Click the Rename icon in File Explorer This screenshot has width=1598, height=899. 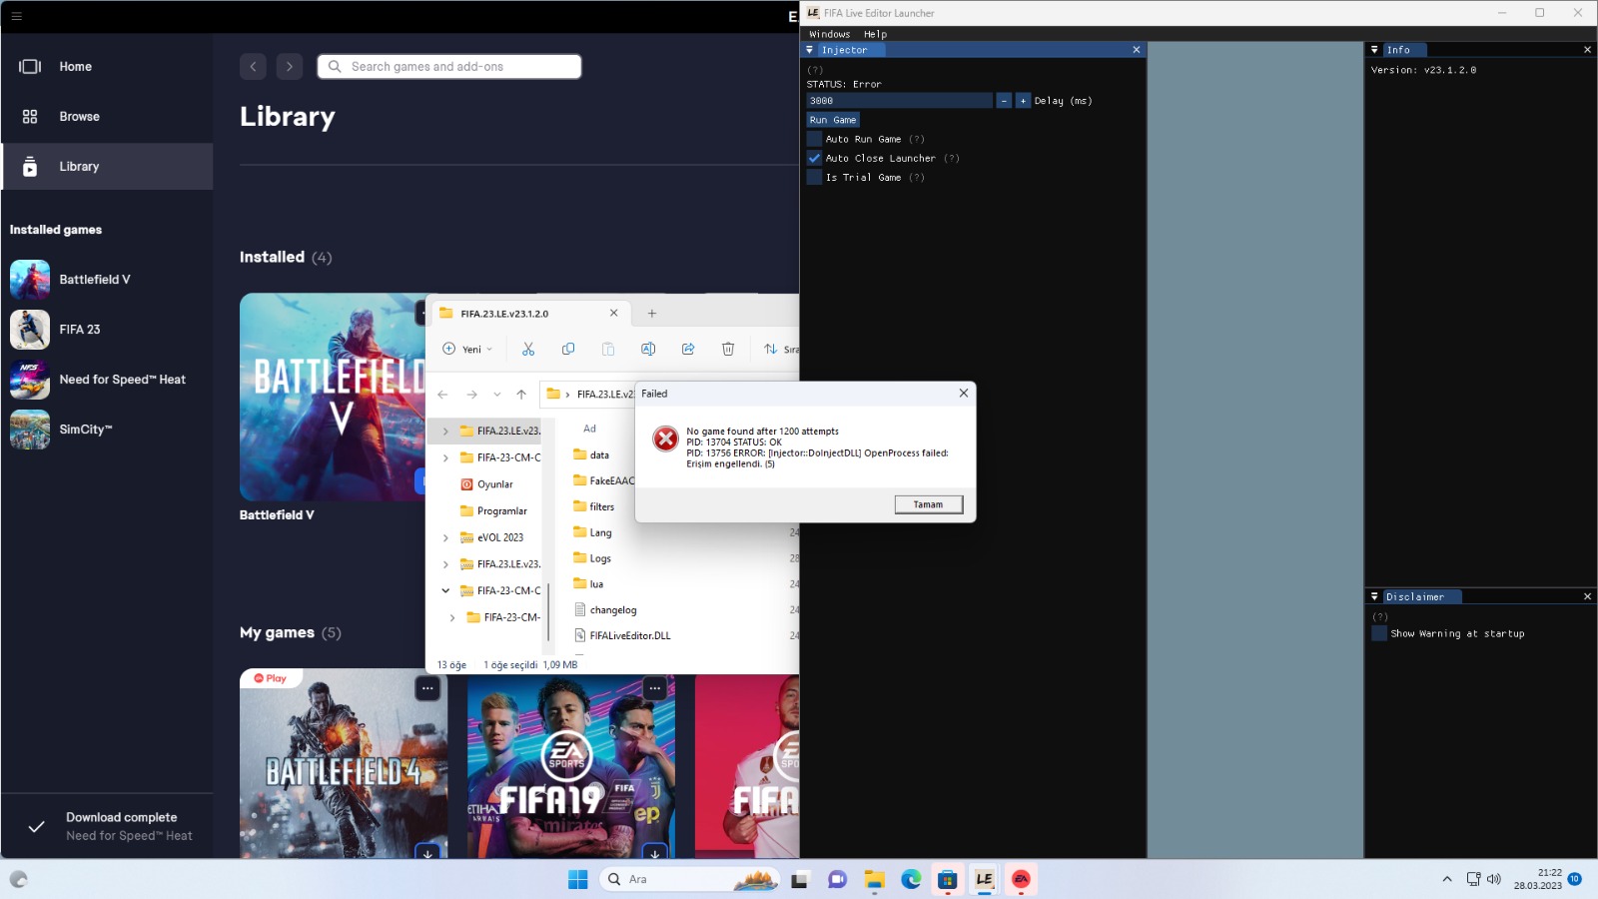(x=648, y=349)
